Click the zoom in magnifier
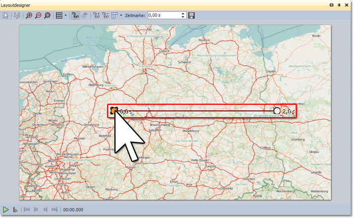Screen dimensions: 354x218 [29, 15]
